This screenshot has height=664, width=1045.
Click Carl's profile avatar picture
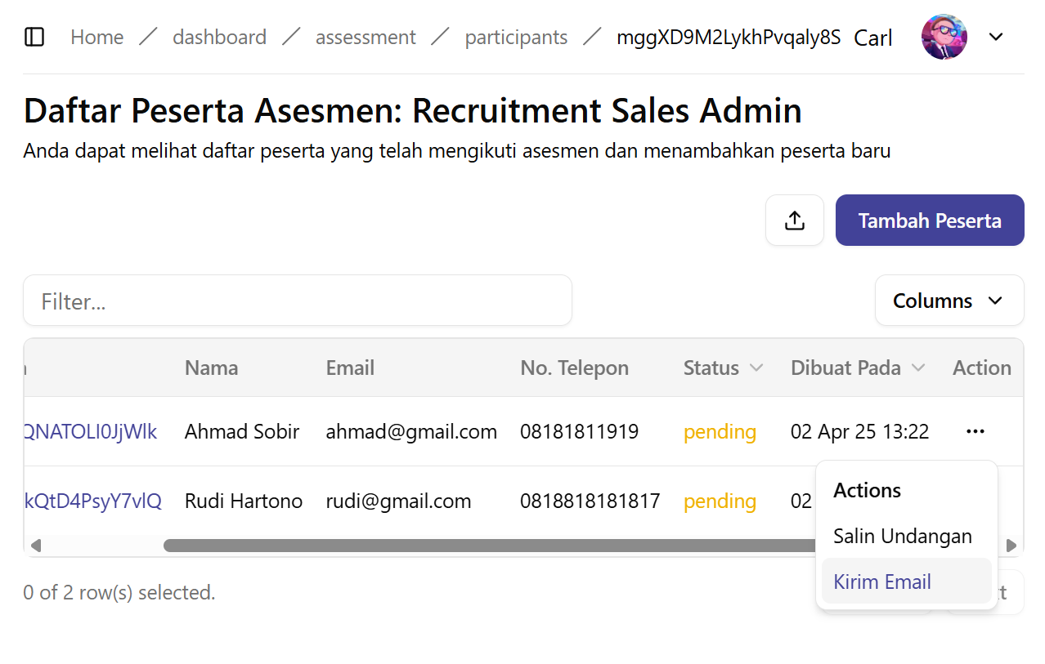click(x=944, y=37)
